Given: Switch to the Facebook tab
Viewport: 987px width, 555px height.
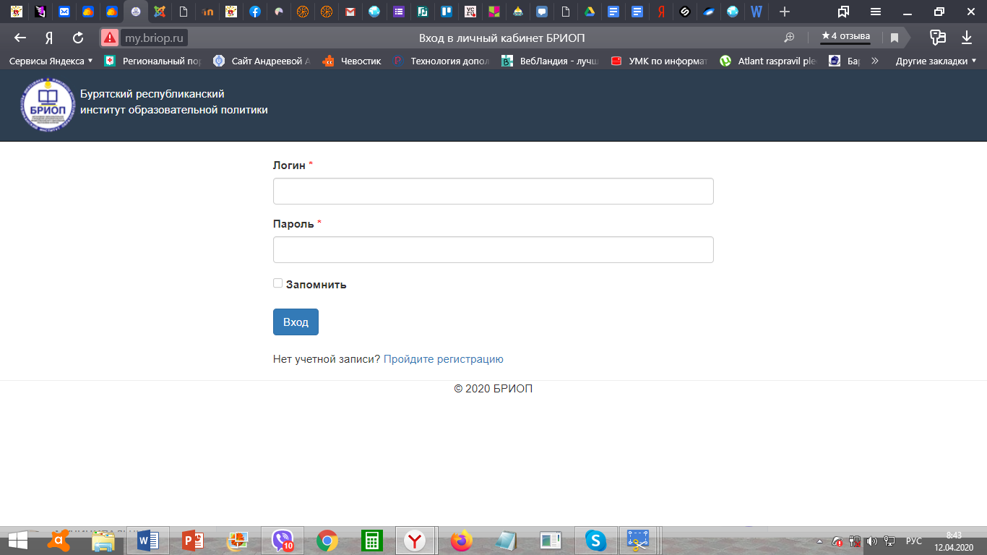Looking at the screenshot, I should [255, 12].
